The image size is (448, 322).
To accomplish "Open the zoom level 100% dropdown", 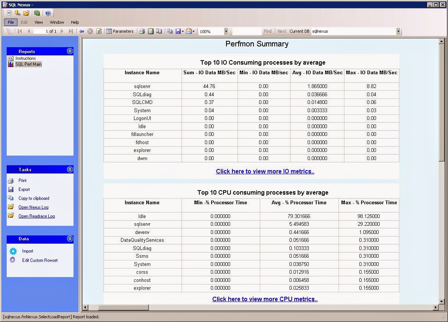I will coord(226,32).
